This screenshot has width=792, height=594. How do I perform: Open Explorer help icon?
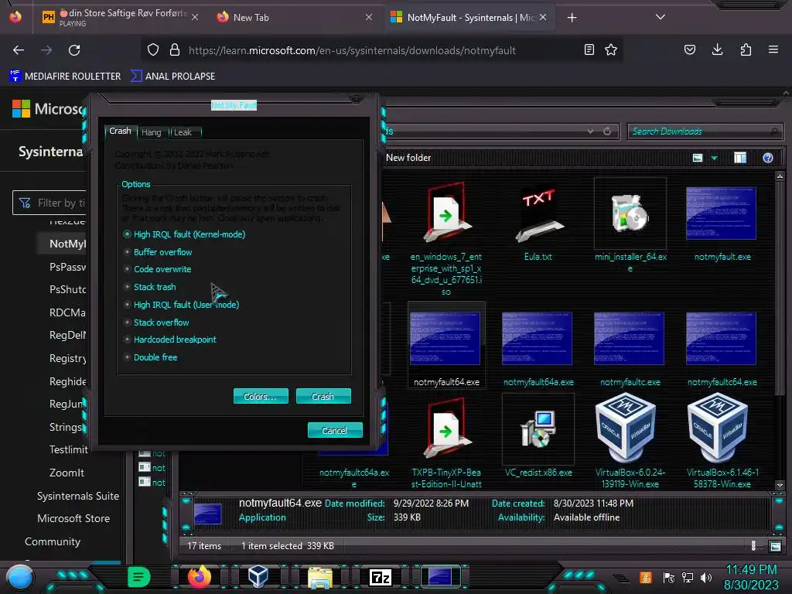click(x=768, y=158)
